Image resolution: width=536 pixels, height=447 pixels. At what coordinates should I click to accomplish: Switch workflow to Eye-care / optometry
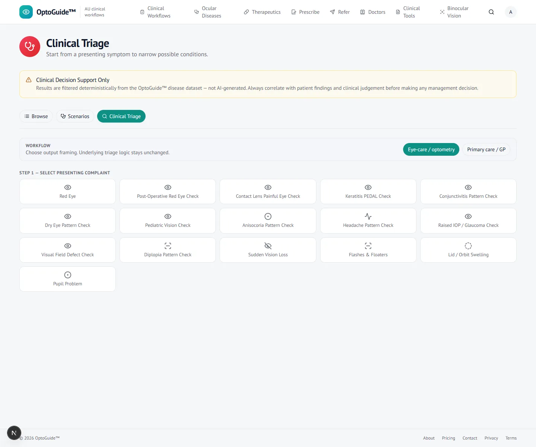coord(431,149)
